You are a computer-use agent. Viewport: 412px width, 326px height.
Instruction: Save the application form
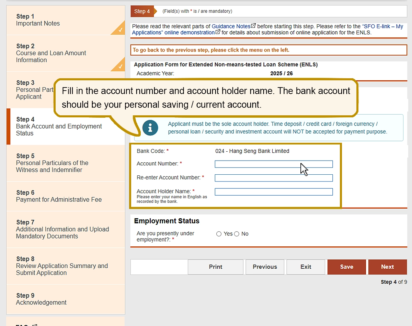click(346, 267)
